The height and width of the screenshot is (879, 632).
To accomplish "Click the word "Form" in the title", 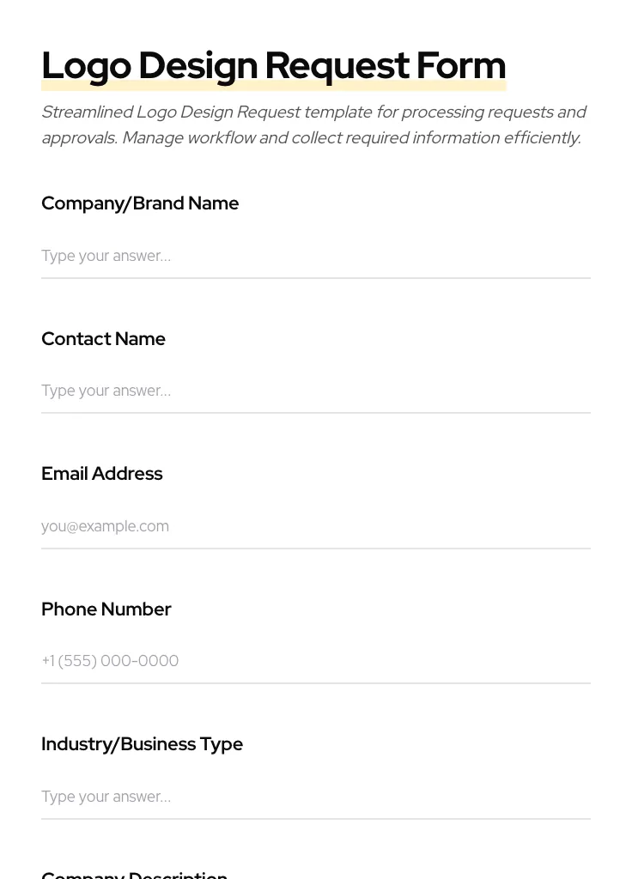I will (461, 66).
